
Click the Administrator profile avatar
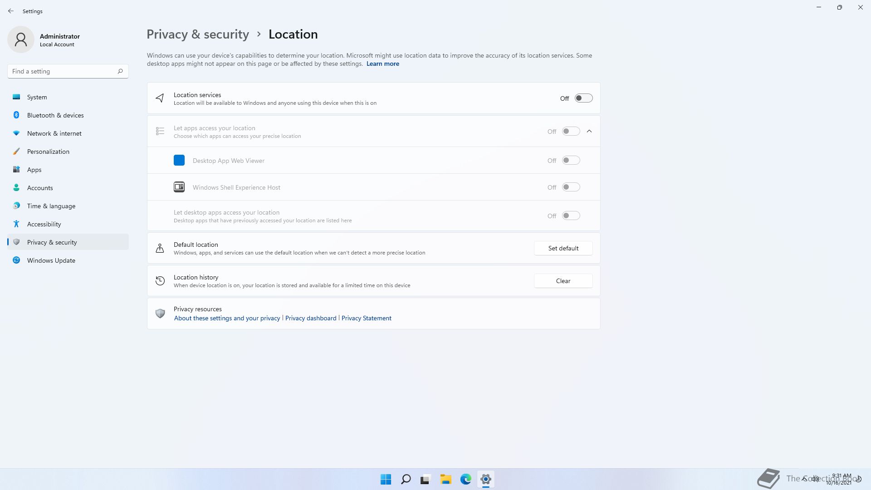click(x=21, y=39)
